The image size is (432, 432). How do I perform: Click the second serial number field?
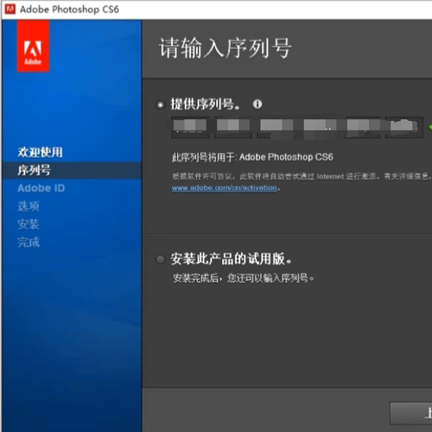click(233, 127)
